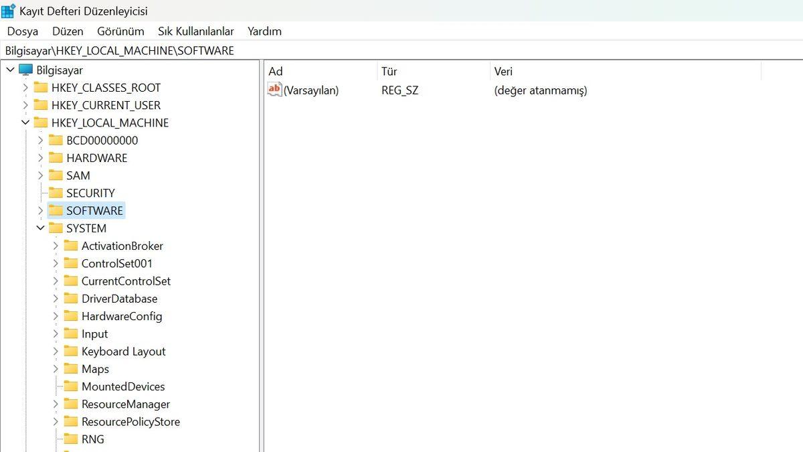Select the Keyboard Layout key
The image size is (803, 452).
pyautogui.click(x=124, y=351)
